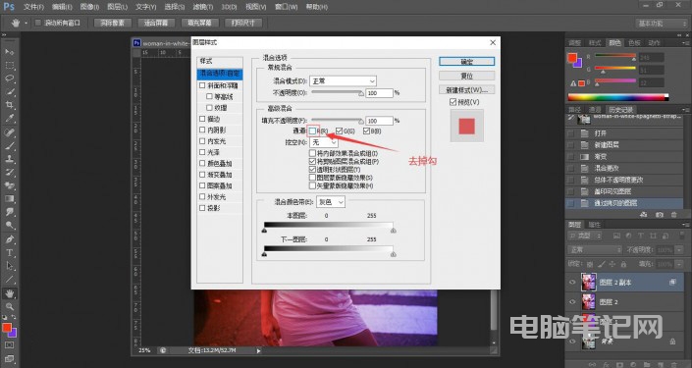Image resolution: width=692 pixels, height=368 pixels.
Task: Click the 适合屏幕 button
Action: (x=156, y=23)
